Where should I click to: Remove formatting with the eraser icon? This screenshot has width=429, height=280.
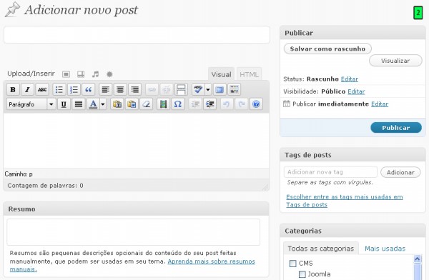pyautogui.click(x=147, y=104)
